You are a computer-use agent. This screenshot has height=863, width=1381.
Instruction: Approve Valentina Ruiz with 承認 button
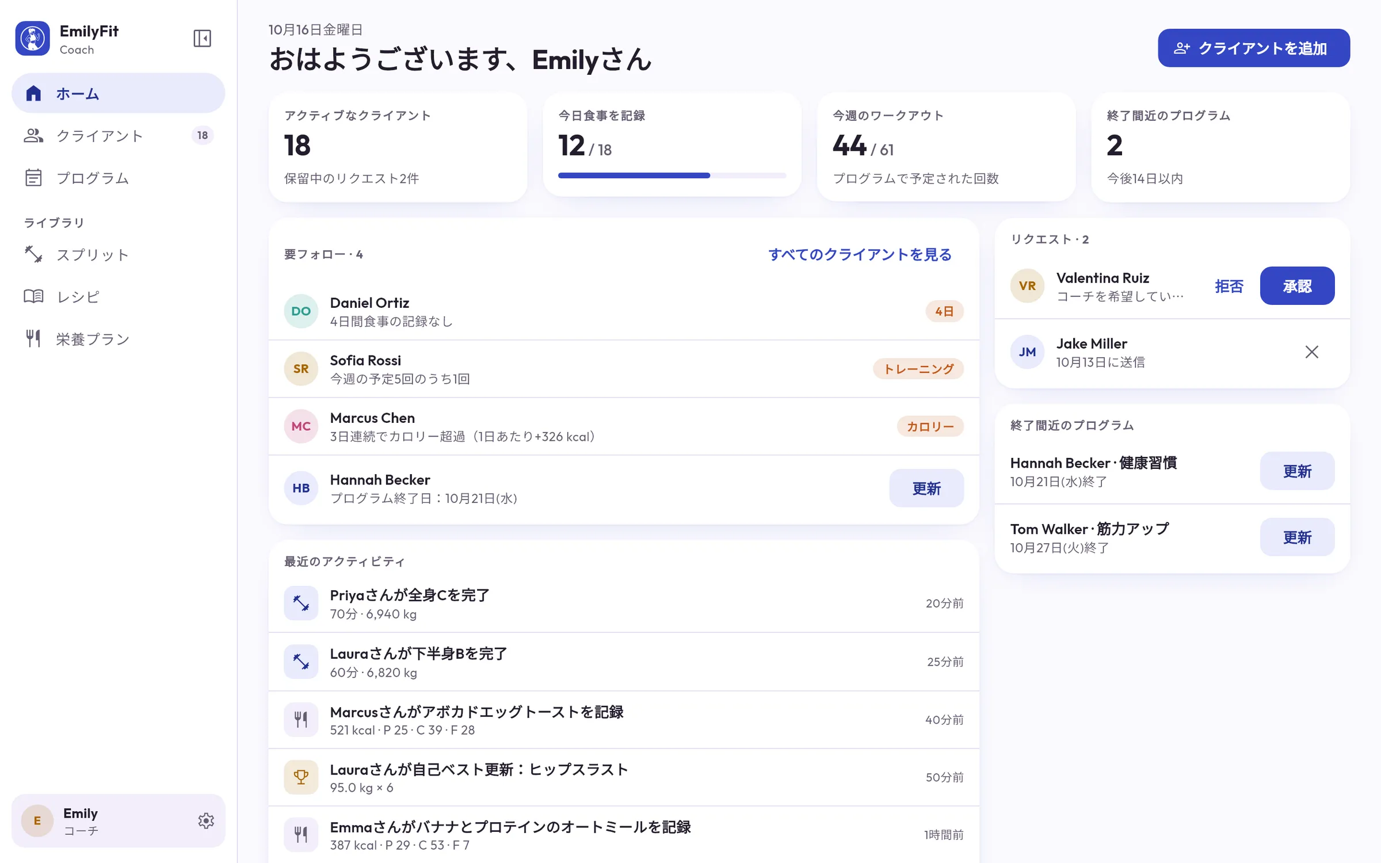click(x=1297, y=286)
